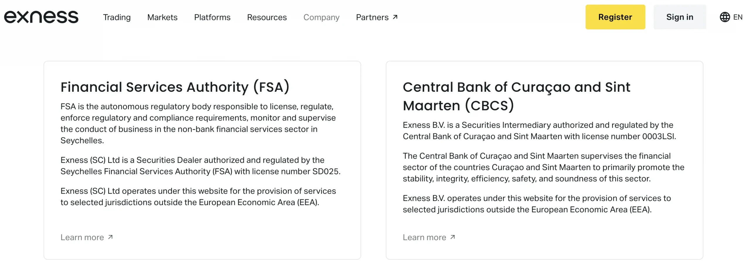Open Learn more link in CBCS card

tap(429, 237)
